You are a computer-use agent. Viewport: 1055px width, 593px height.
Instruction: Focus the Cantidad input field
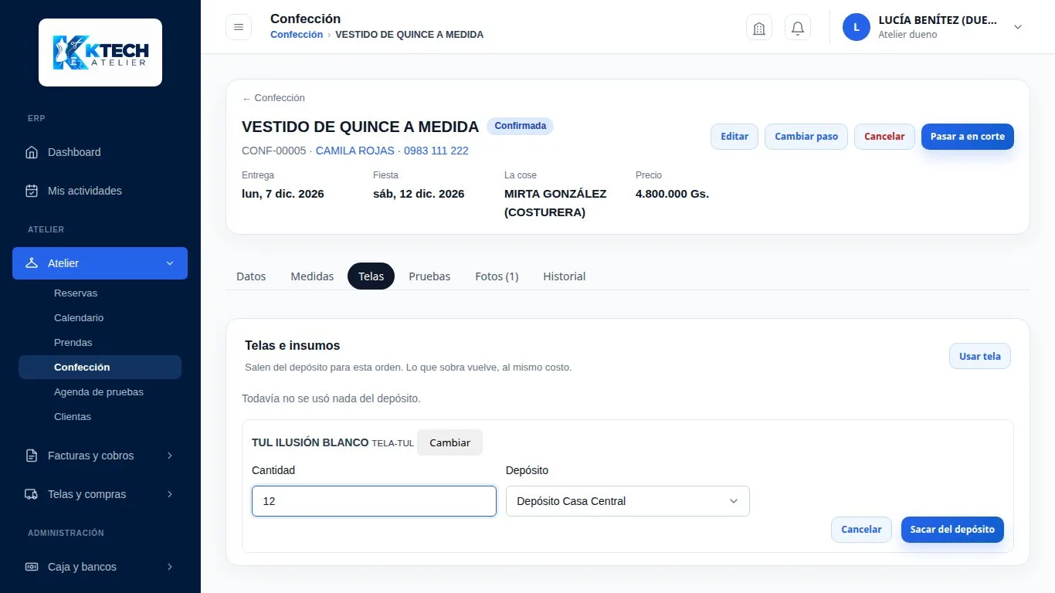click(x=374, y=501)
